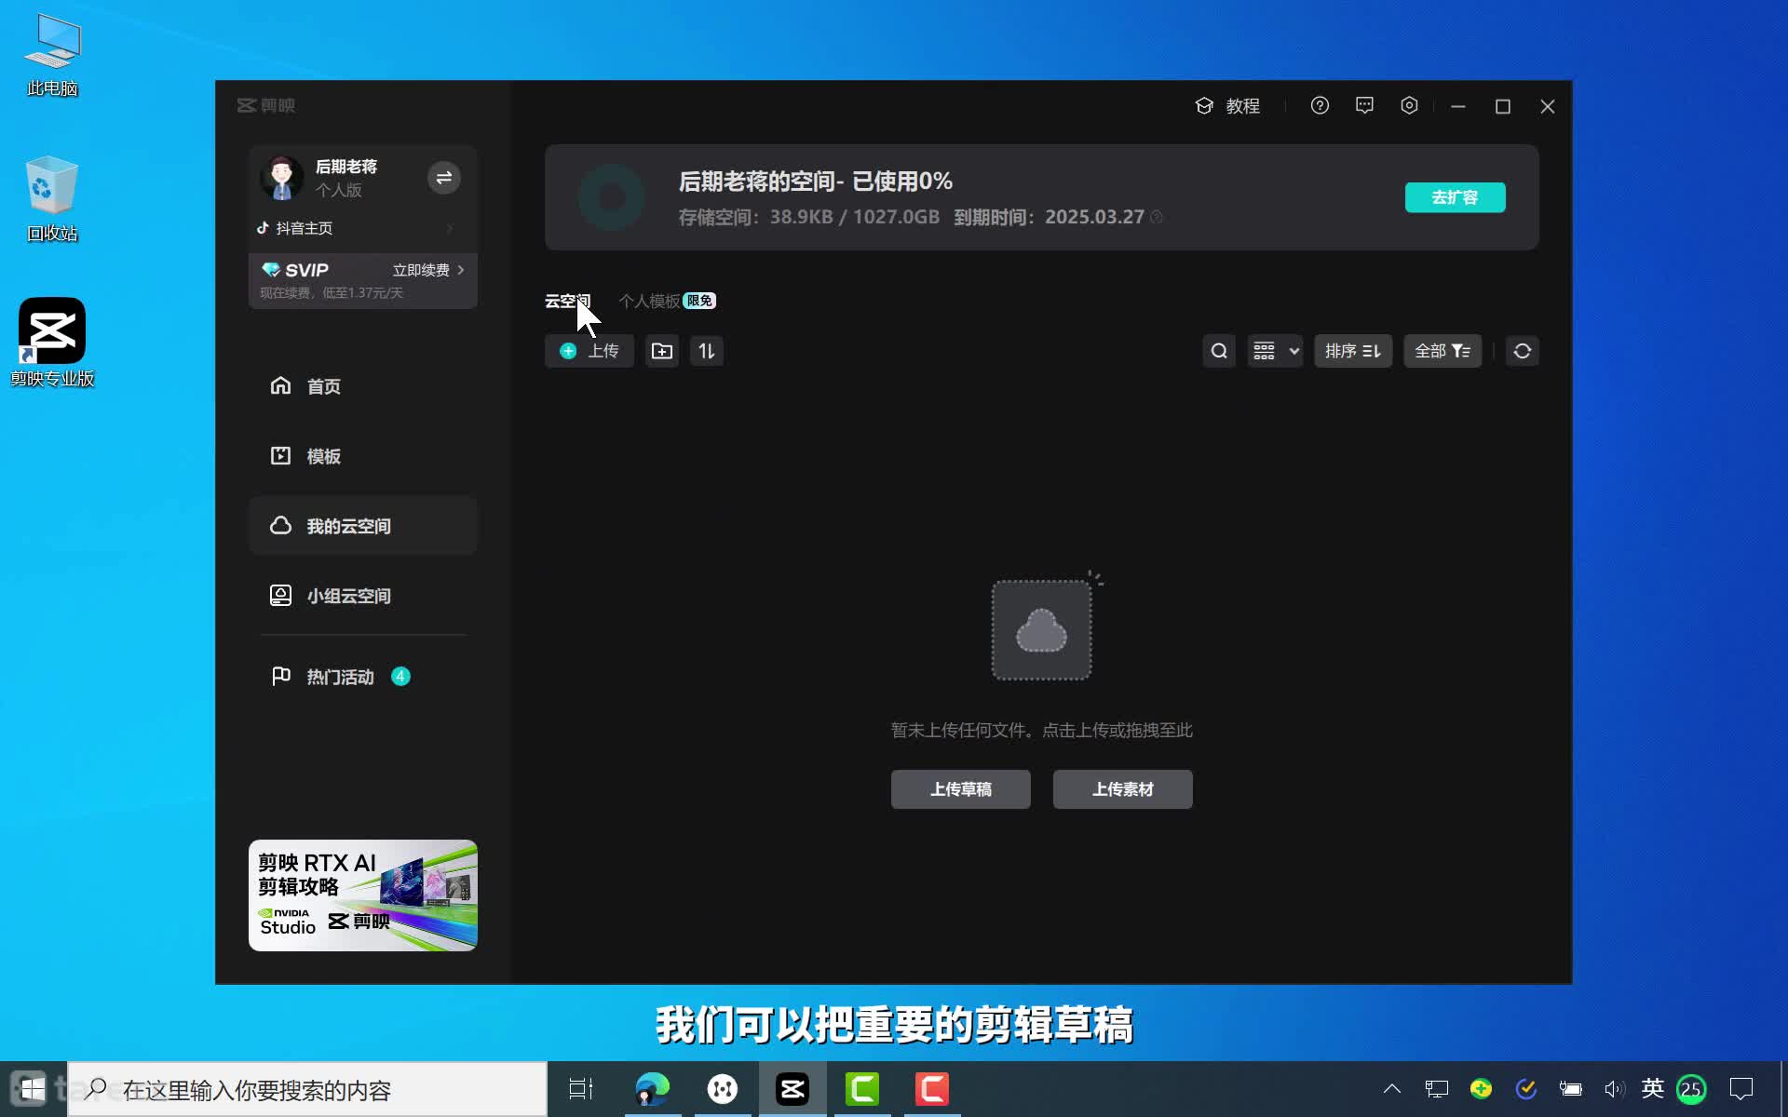This screenshot has height=1117, width=1788.
Task: Click the 剪映 taskbar icon
Action: tap(792, 1089)
